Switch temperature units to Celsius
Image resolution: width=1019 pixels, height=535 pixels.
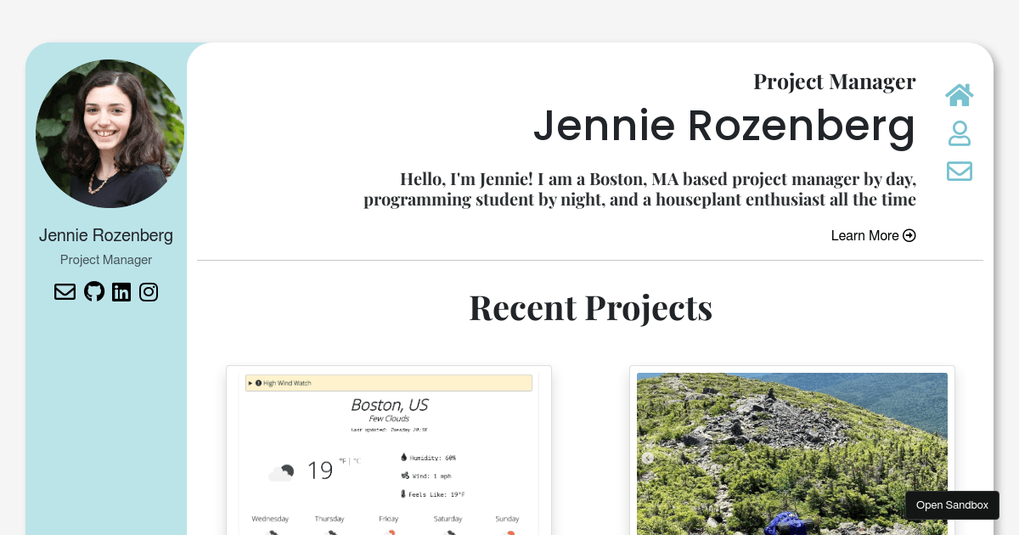point(357,461)
